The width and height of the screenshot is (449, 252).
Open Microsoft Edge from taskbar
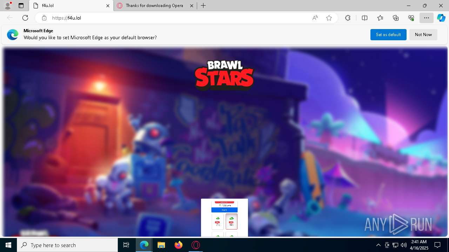[x=144, y=245]
